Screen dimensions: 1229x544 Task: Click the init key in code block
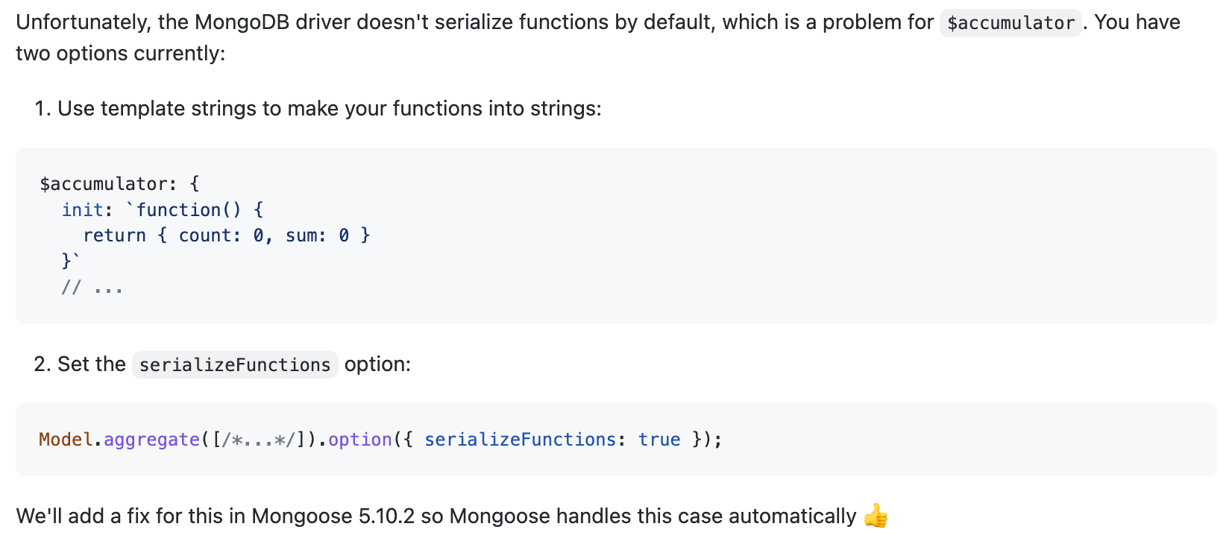point(82,210)
